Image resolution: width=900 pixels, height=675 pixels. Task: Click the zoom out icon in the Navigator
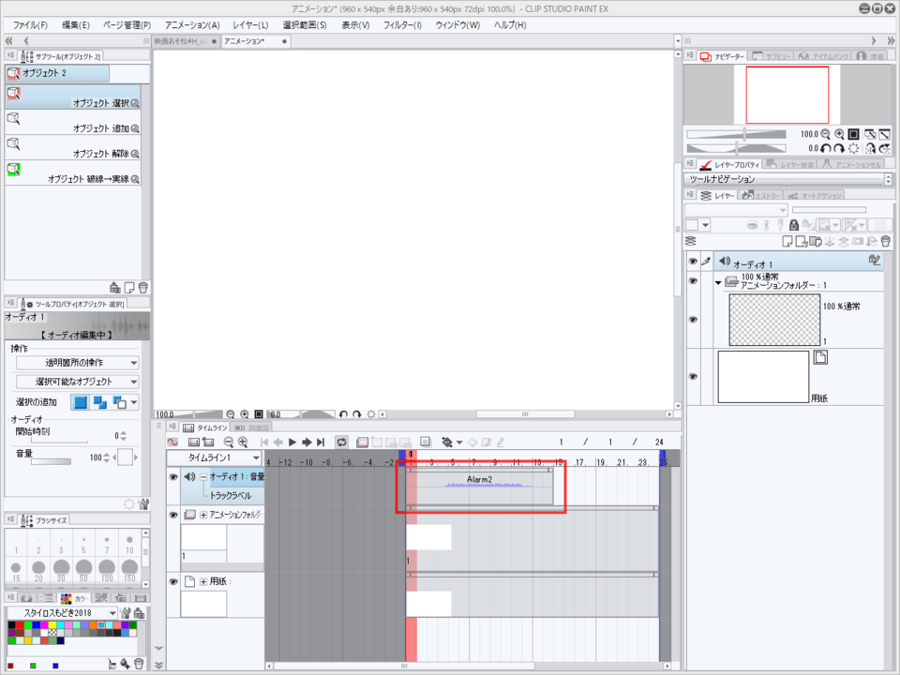coord(825,134)
